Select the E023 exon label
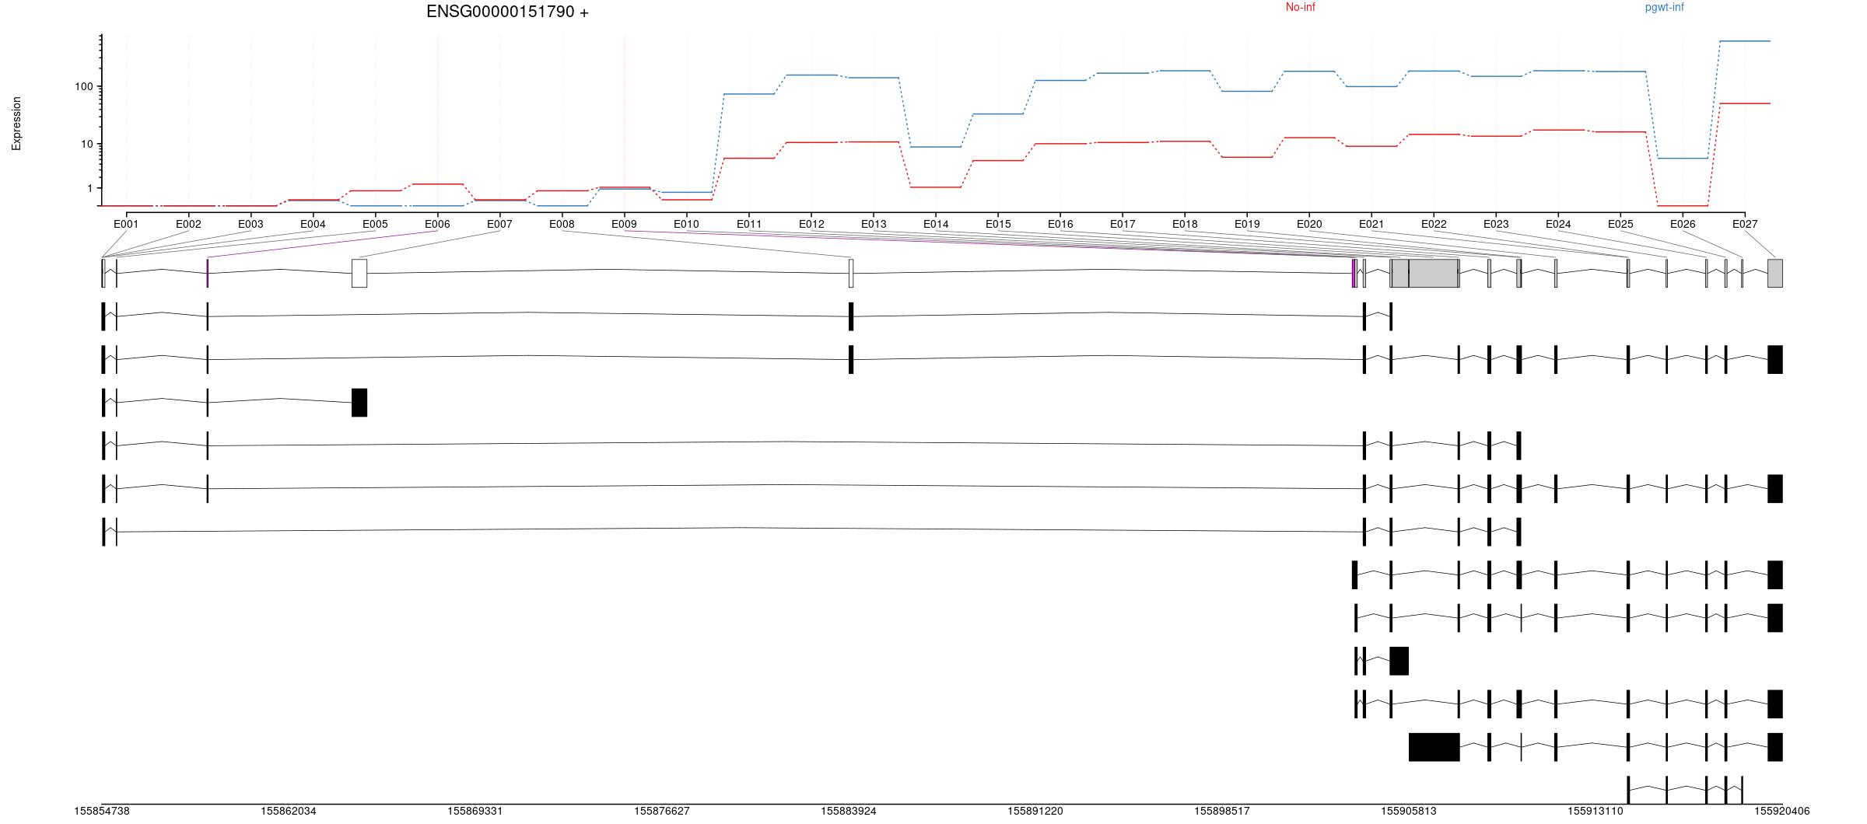1867x824 pixels. pos(1496,224)
